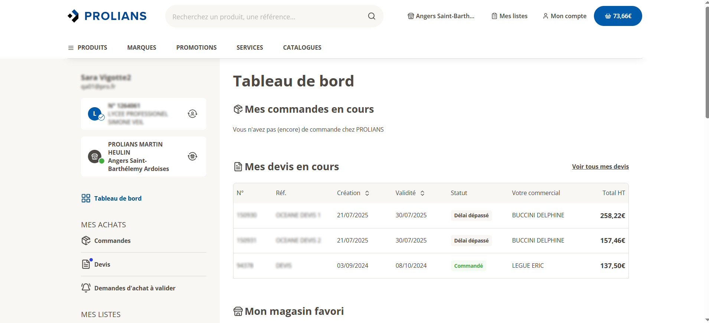Click the Tableau de bord page title

click(x=294, y=81)
